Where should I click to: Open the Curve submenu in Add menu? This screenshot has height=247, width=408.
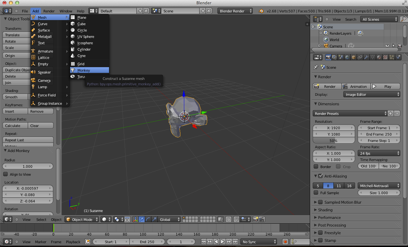tap(50, 24)
